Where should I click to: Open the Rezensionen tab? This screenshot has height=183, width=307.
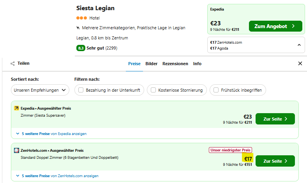(x=175, y=64)
